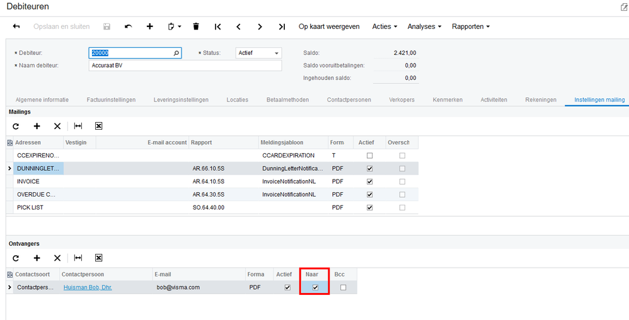
Task: Open the Verkopers tab
Action: 402,100
